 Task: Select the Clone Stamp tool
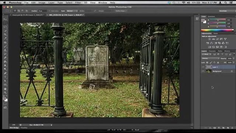coord(5,50)
